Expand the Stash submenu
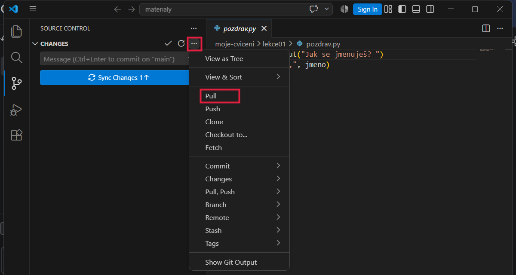The height and width of the screenshot is (275, 516). click(239, 230)
